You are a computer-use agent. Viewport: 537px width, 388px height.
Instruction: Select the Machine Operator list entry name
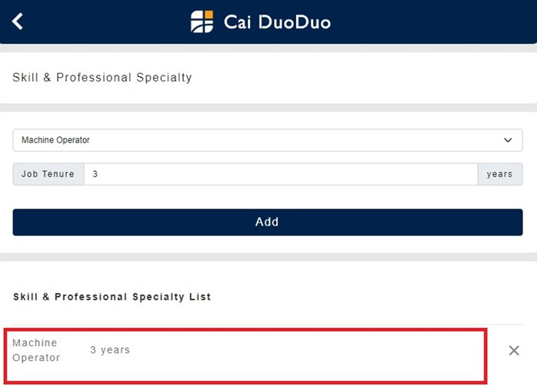coord(35,350)
